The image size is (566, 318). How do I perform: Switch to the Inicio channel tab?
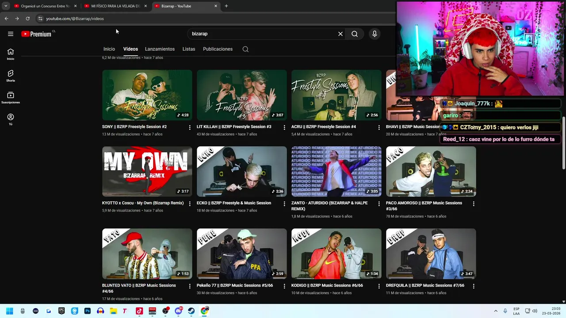[x=109, y=49]
